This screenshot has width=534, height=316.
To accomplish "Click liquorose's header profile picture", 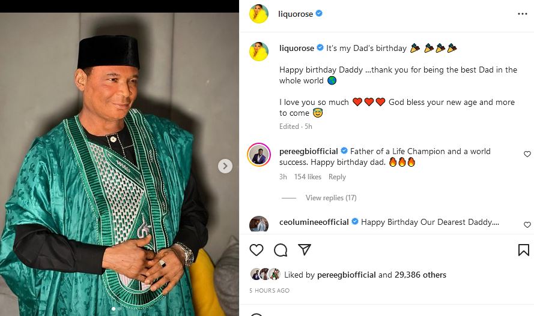I will [259, 14].
